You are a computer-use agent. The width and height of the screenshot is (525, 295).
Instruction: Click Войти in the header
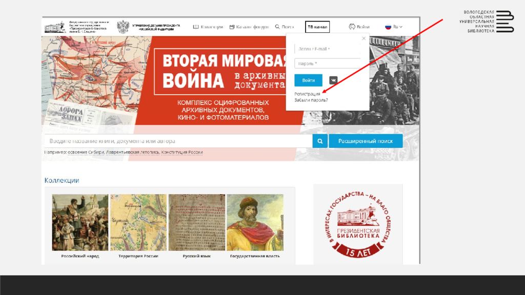pyautogui.click(x=359, y=27)
